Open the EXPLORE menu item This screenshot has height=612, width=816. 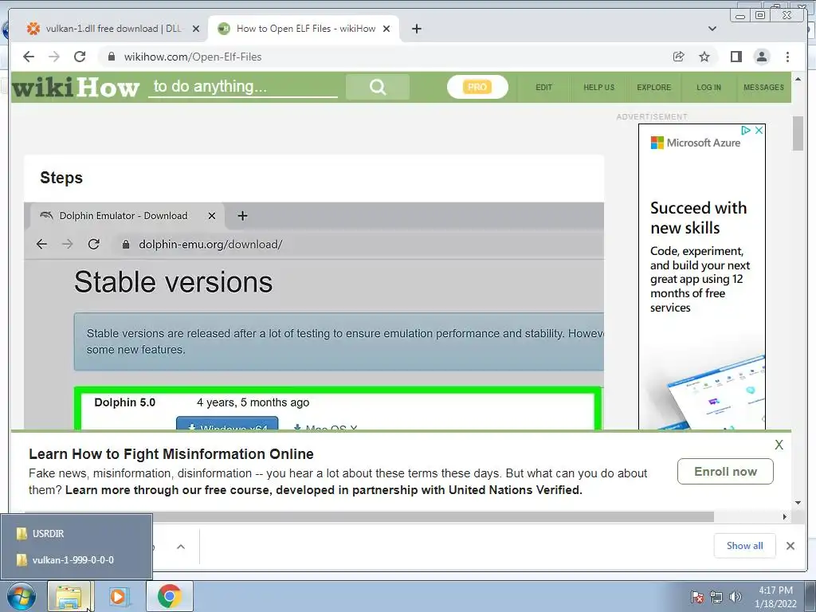tap(653, 88)
